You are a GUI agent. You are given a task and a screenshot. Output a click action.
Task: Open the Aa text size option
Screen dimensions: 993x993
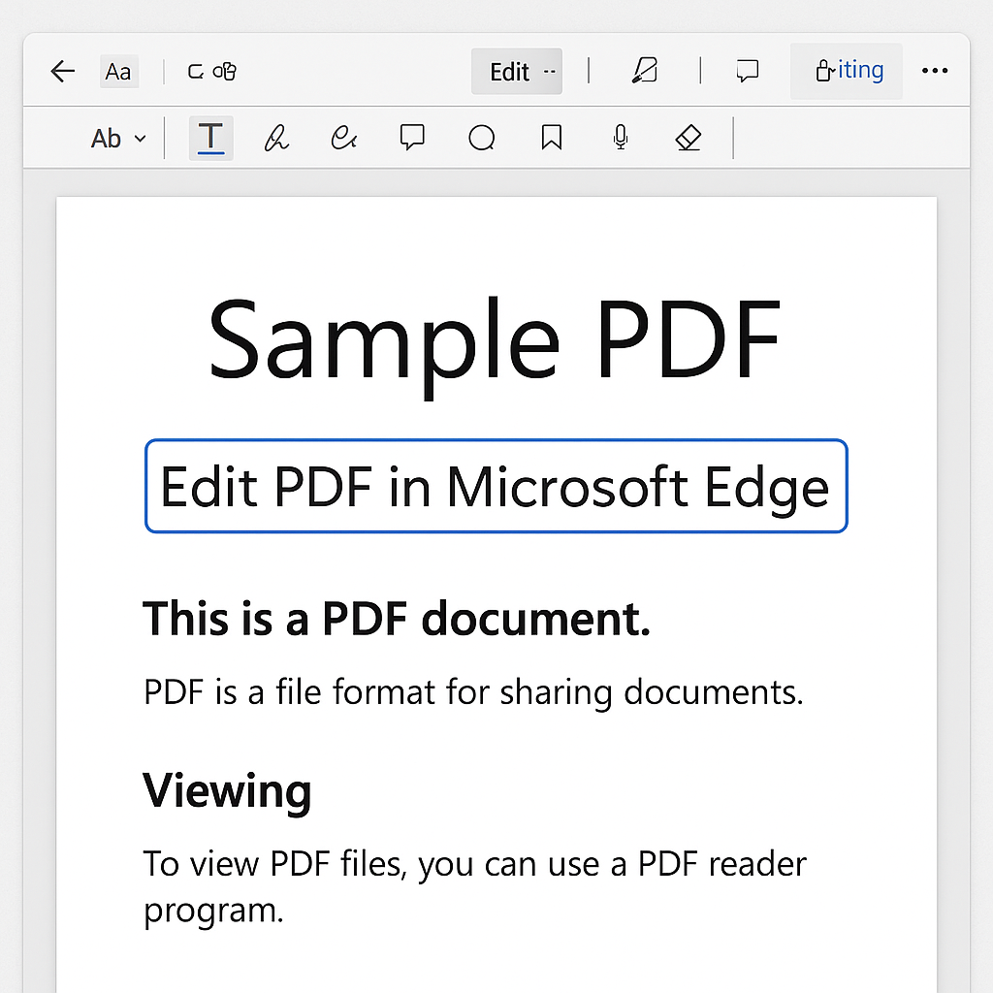[x=118, y=72]
